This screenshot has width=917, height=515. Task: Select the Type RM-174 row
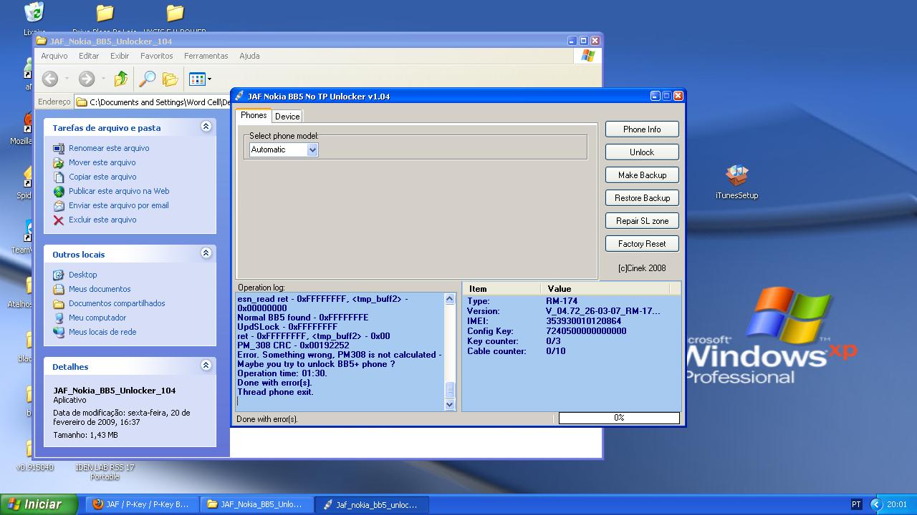(x=571, y=301)
